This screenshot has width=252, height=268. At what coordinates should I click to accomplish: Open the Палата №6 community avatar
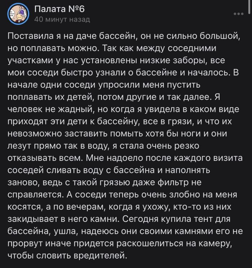point(18,13)
